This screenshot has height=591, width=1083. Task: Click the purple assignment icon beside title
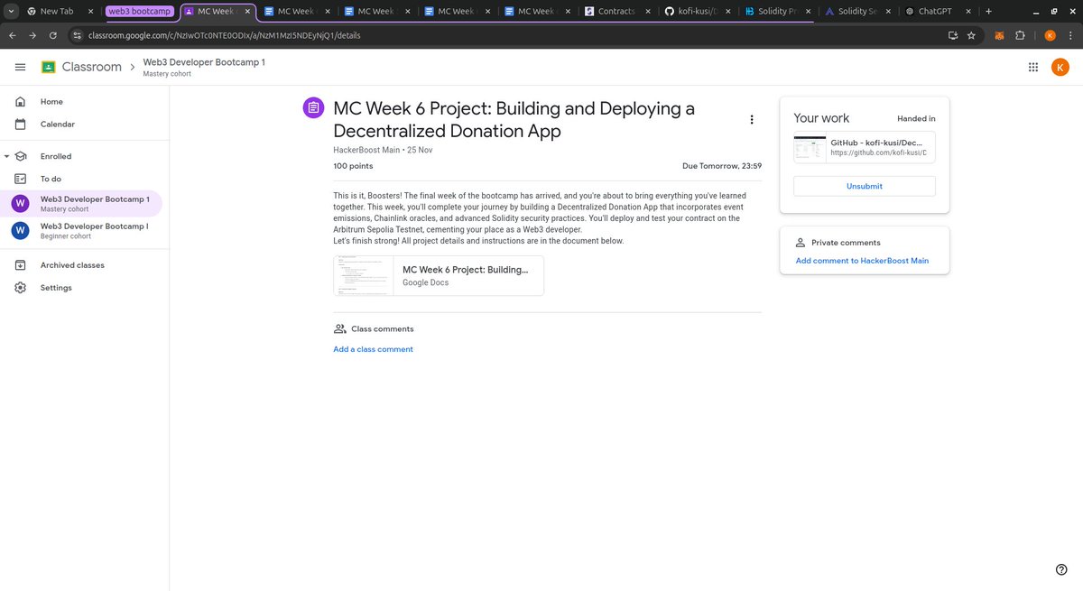[312, 107]
